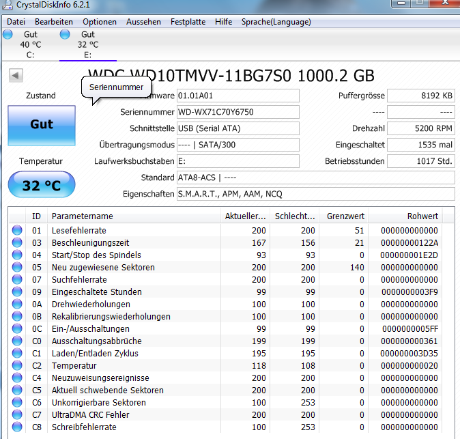Select raw value 000000003D35
Screen dimensions: 460x439
pyautogui.click(x=409, y=354)
